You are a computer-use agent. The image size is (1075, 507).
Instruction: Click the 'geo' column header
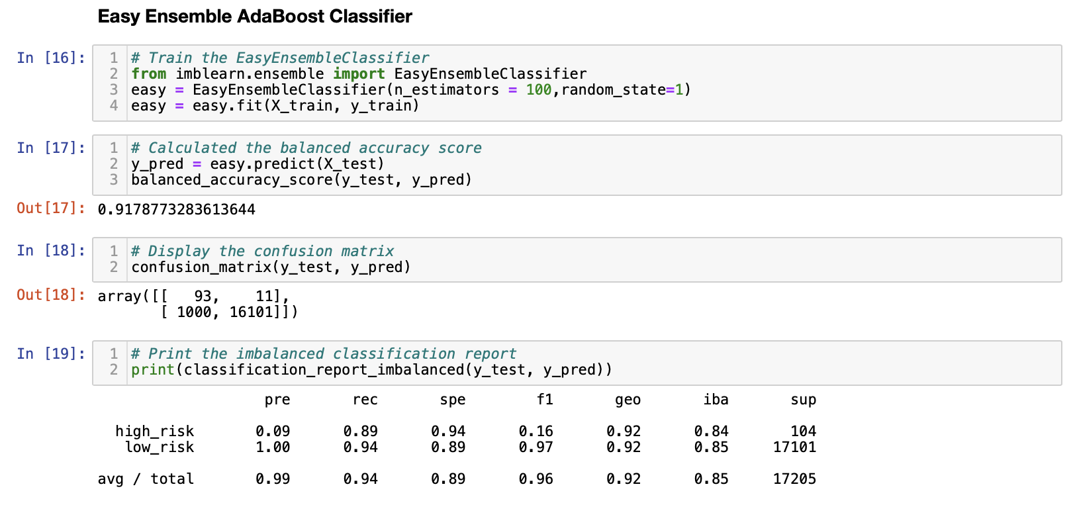tap(628, 399)
